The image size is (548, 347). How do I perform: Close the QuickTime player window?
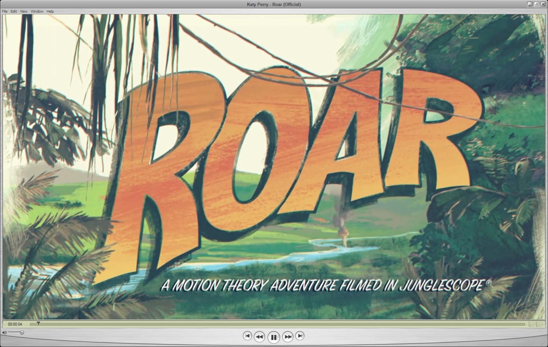click(543, 4)
